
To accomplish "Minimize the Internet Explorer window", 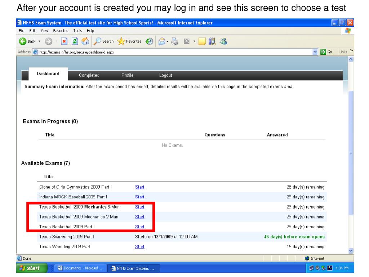I will (335, 23).
